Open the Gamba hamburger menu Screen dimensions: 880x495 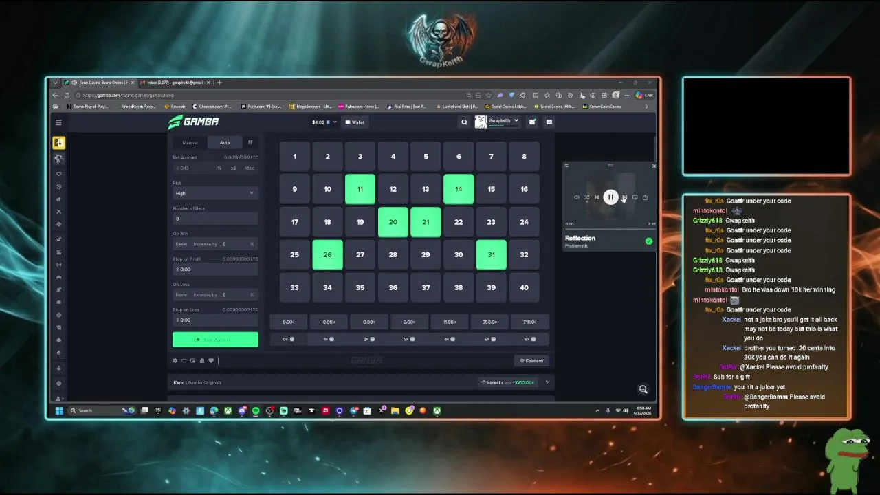pyautogui.click(x=58, y=122)
